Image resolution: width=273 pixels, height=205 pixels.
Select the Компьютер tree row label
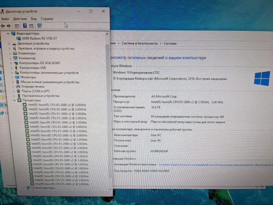(27, 58)
